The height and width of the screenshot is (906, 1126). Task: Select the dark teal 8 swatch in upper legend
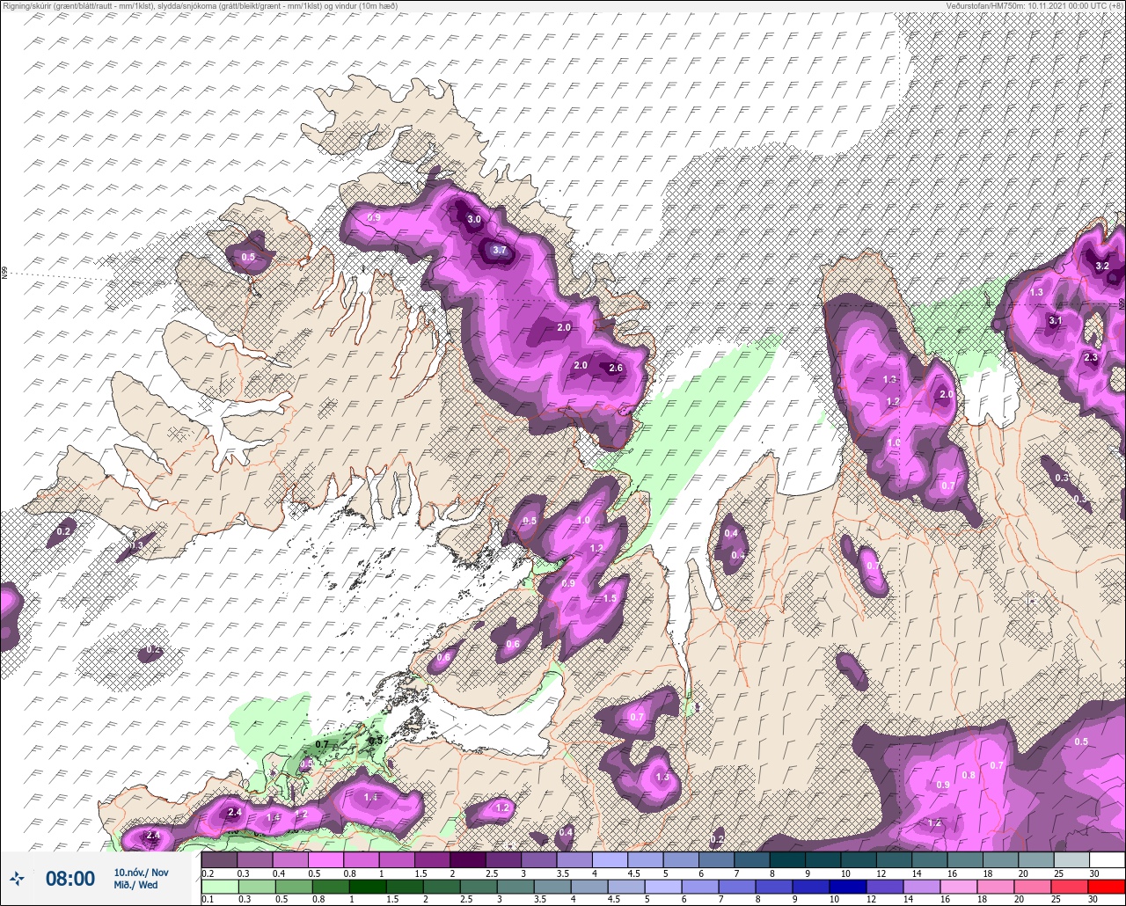coord(787,859)
